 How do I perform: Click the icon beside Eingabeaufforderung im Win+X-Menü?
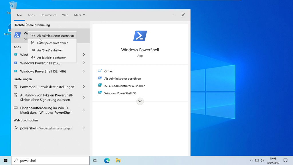click(x=16, y=108)
